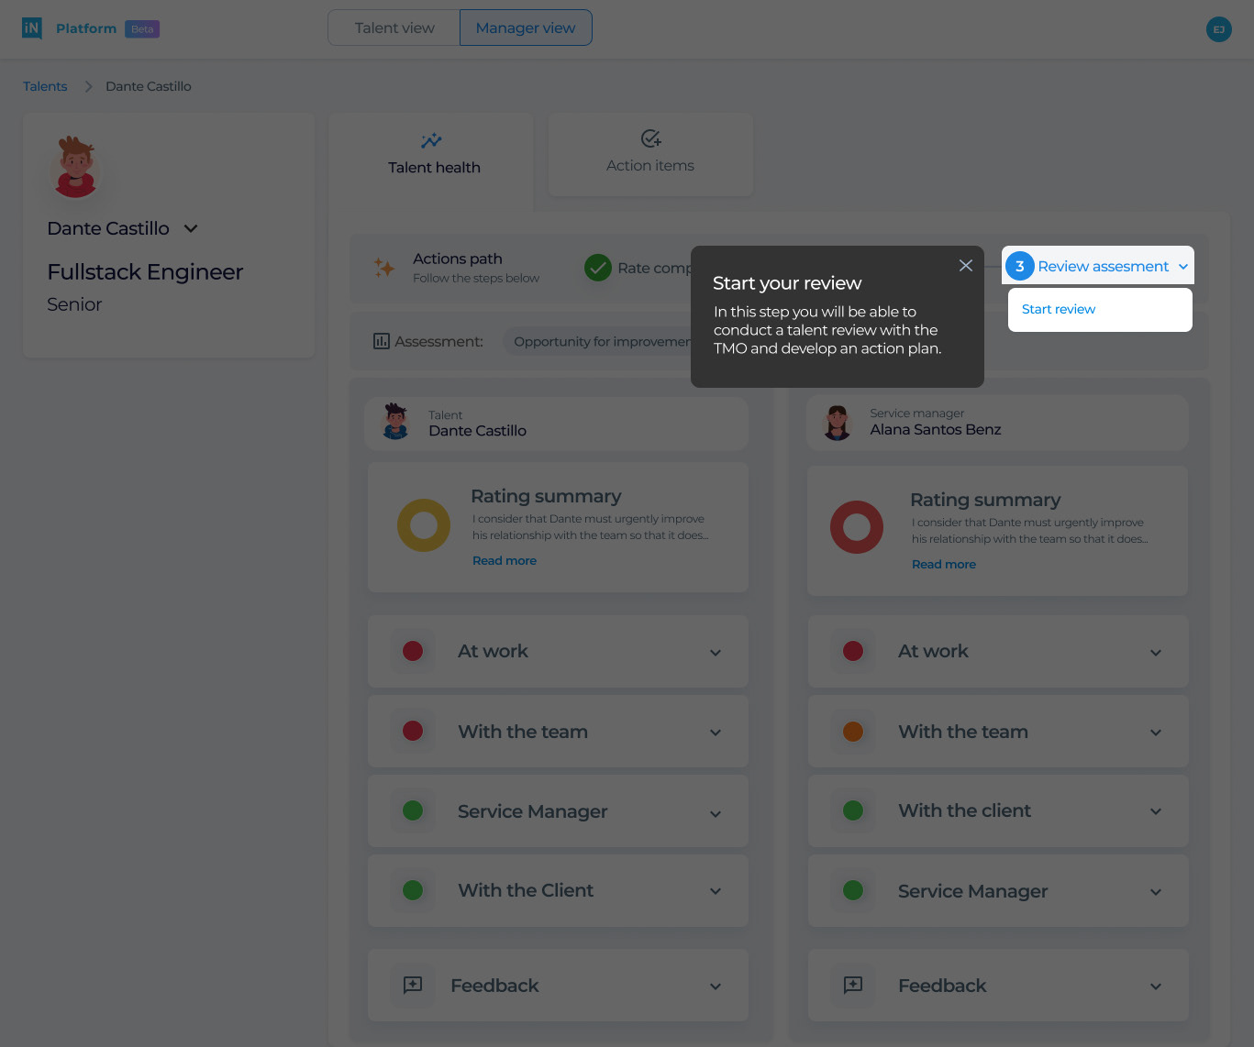
Task: Click the Actions path sparkle icon
Action: [x=383, y=267]
